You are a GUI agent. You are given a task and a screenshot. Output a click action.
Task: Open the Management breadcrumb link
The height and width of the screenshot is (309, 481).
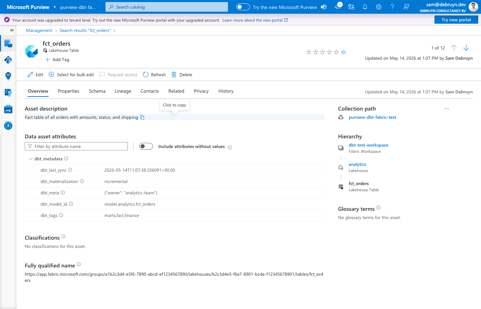click(39, 31)
